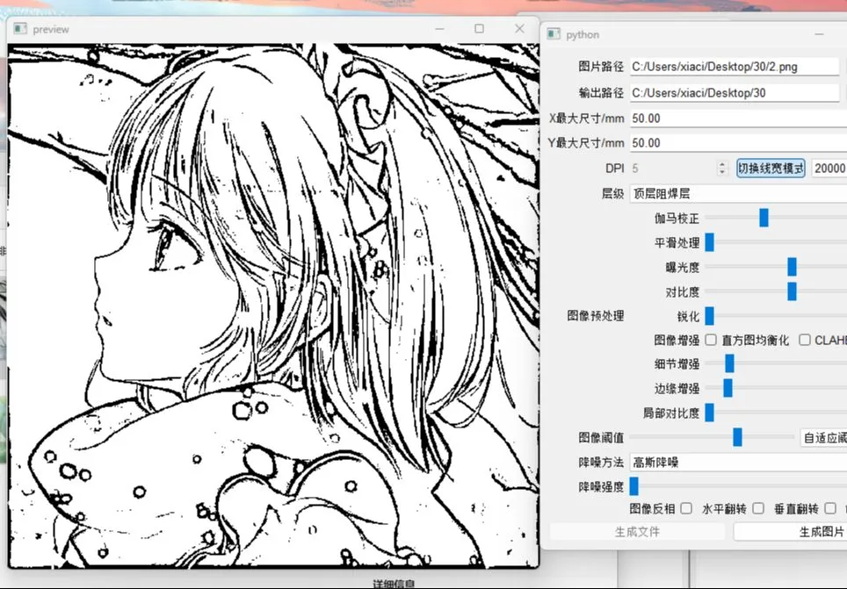Minimize the python window

(820, 34)
